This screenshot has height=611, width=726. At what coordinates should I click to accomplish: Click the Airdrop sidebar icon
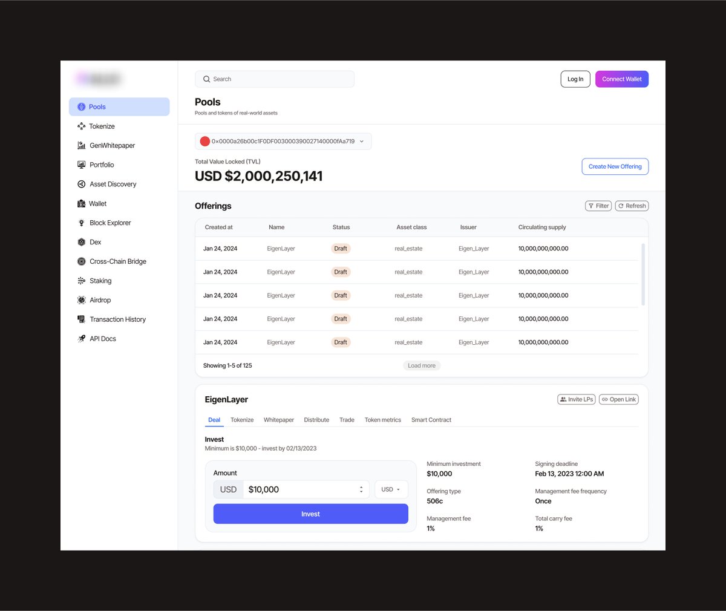point(81,300)
